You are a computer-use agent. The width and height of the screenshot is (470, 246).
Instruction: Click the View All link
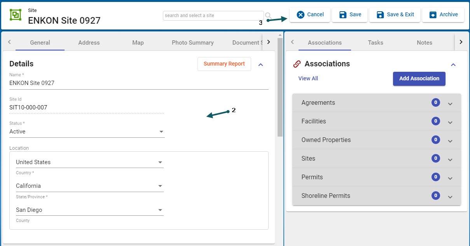308,78
